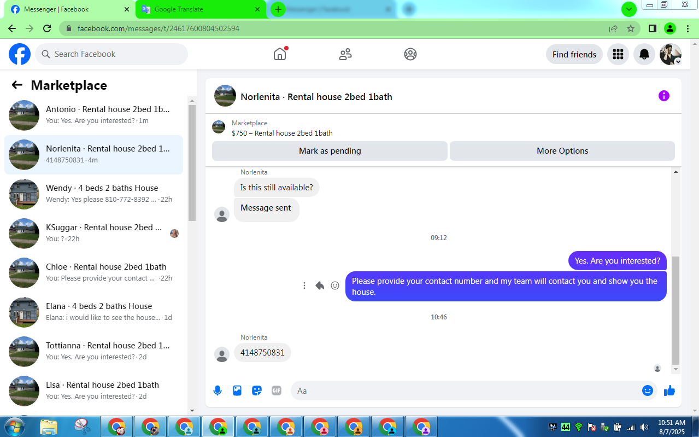This screenshot has width=699, height=437.
Task: Share this page icon in address bar
Action: 613,28
